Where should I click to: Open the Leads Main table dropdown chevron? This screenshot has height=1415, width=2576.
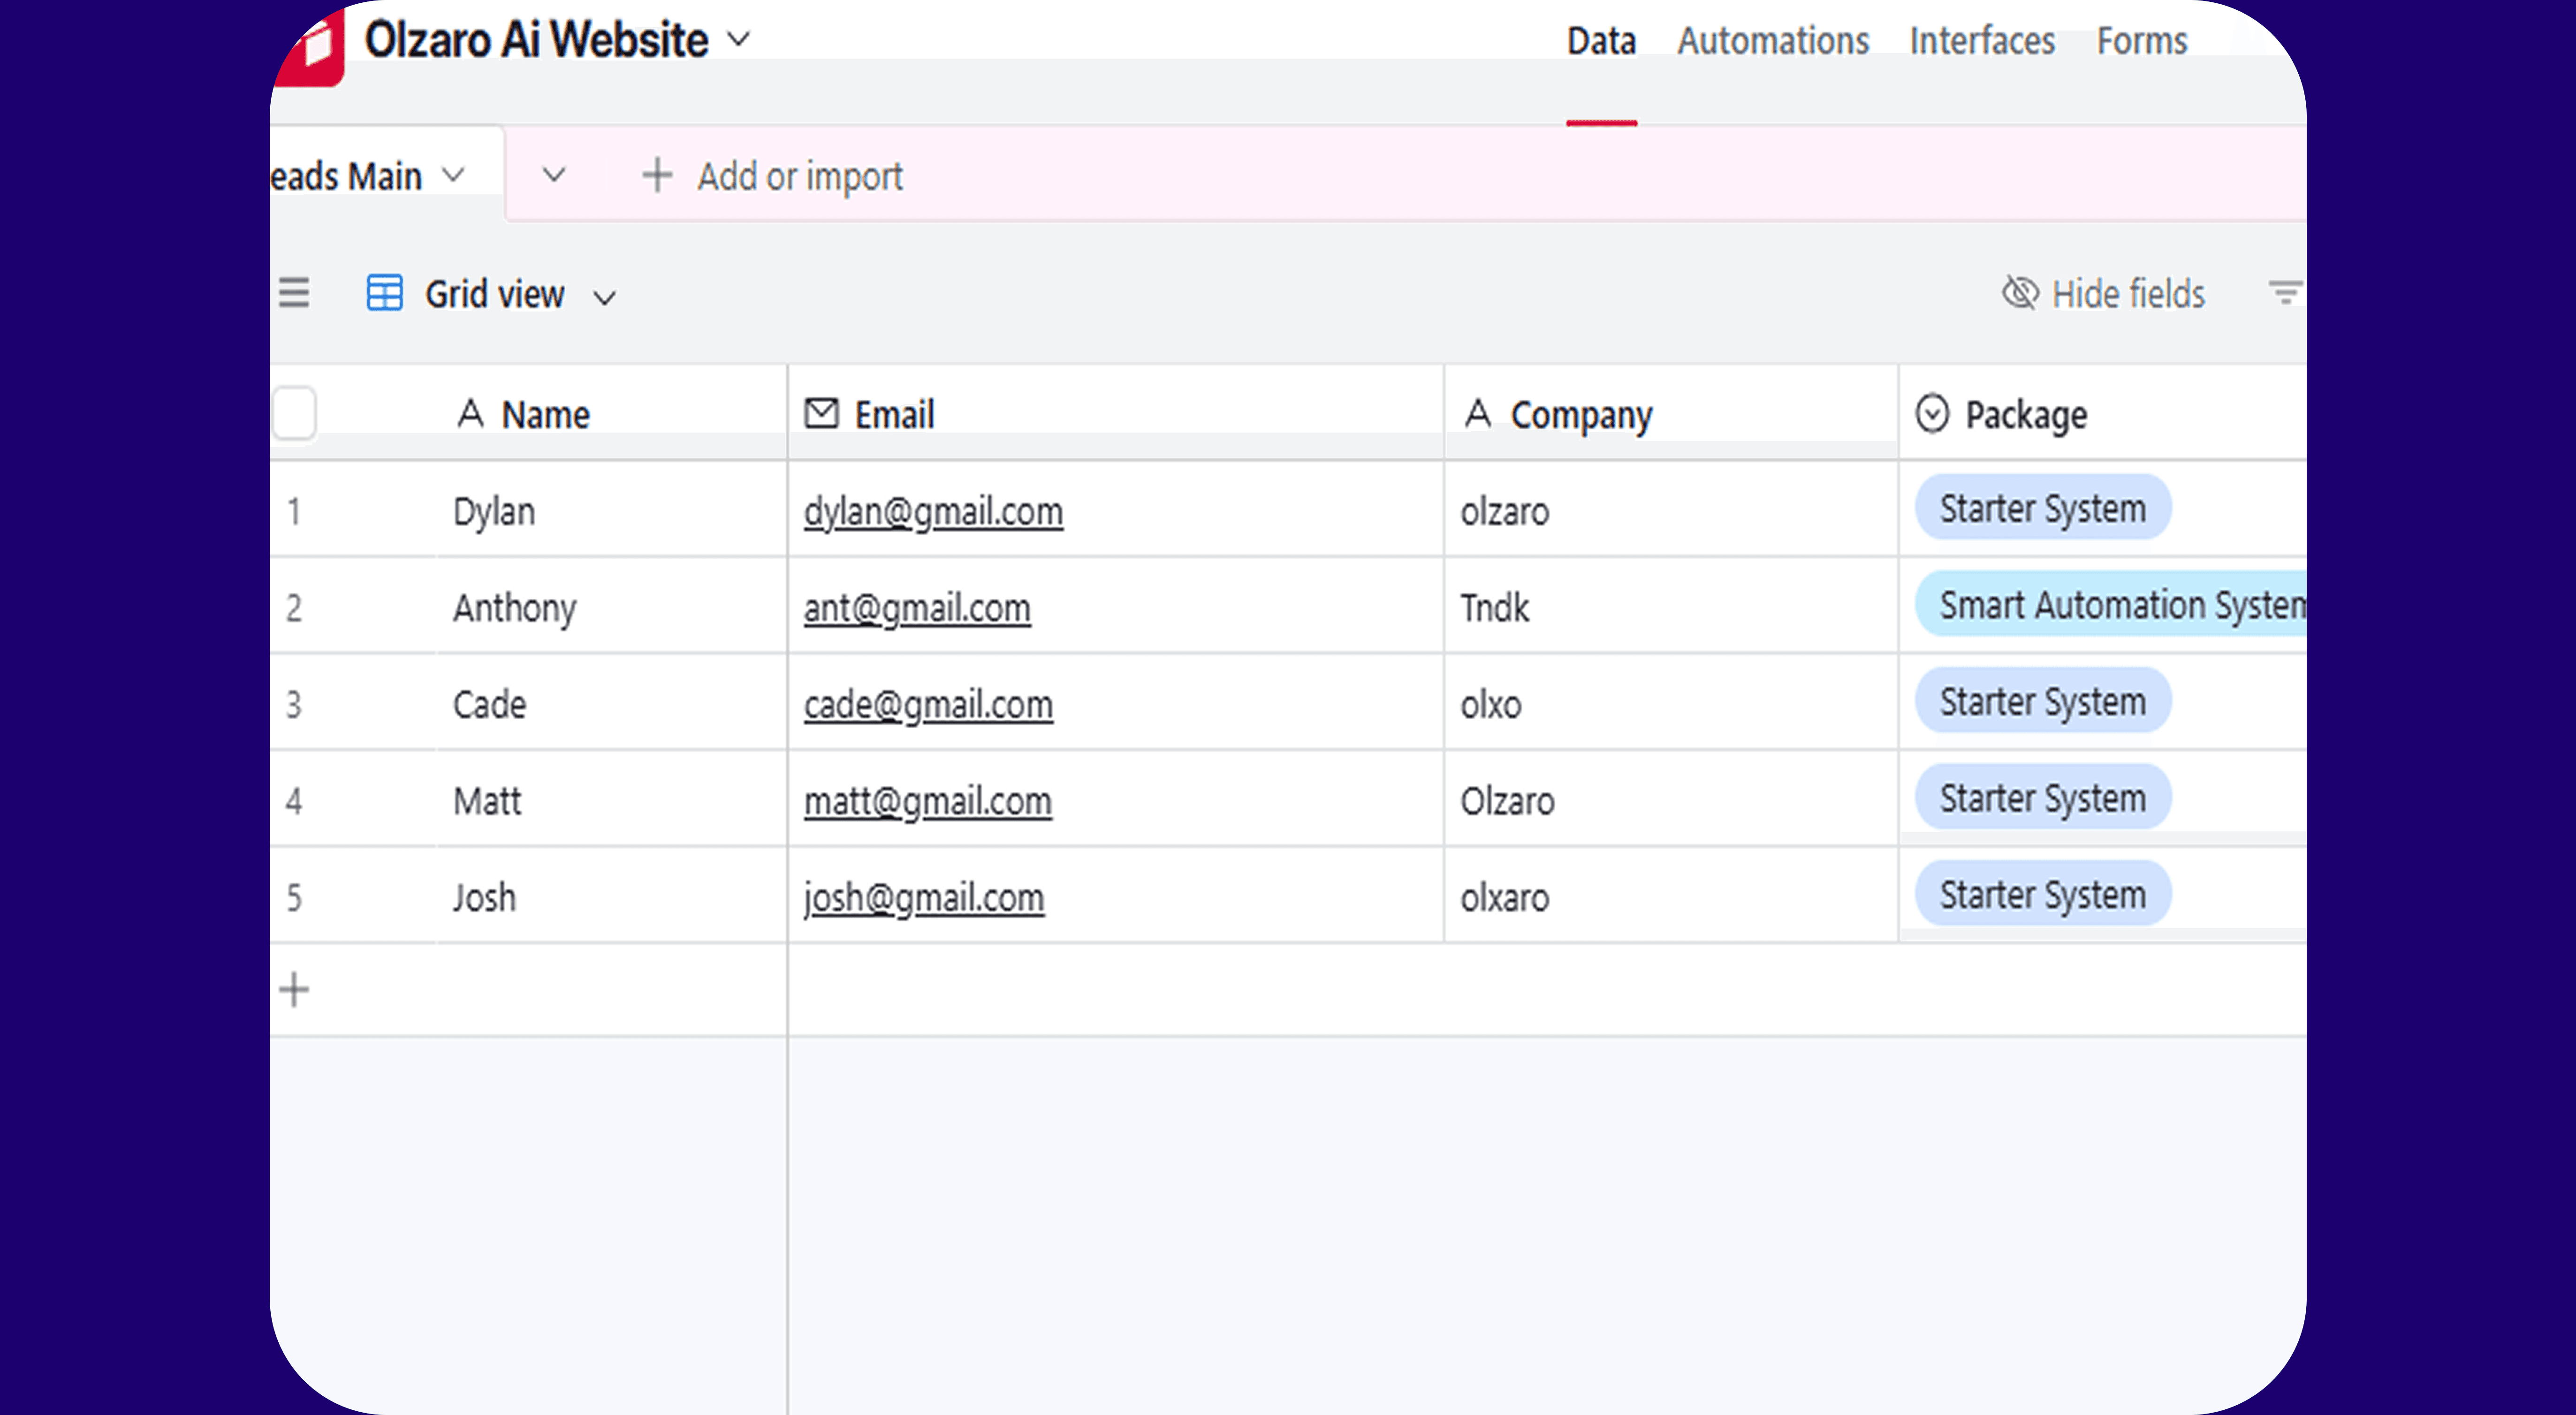tap(454, 175)
